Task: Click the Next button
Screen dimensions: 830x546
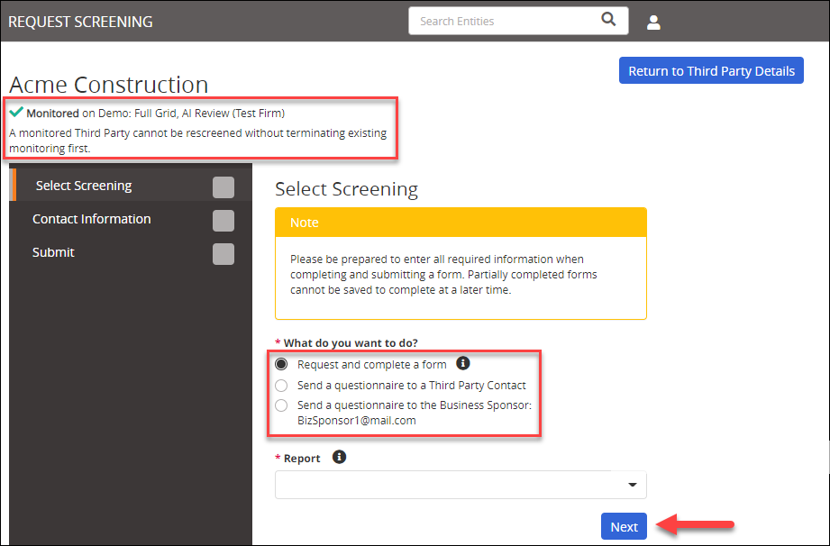Action: 624,525
